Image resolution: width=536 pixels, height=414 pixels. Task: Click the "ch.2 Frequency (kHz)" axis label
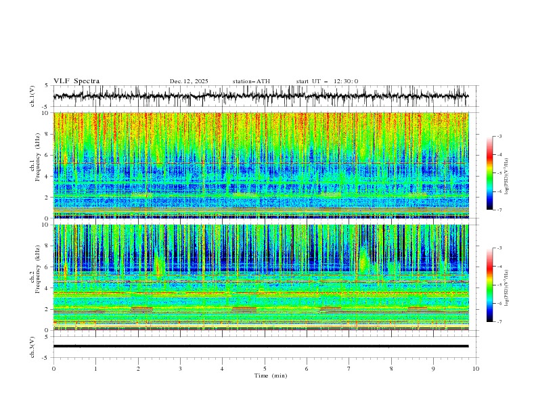(x=35, y=269)
